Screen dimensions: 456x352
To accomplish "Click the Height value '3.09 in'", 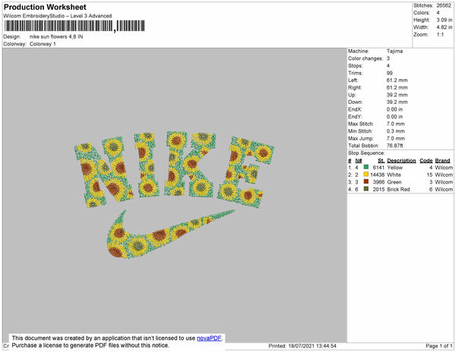I will (x=444, y=20).
